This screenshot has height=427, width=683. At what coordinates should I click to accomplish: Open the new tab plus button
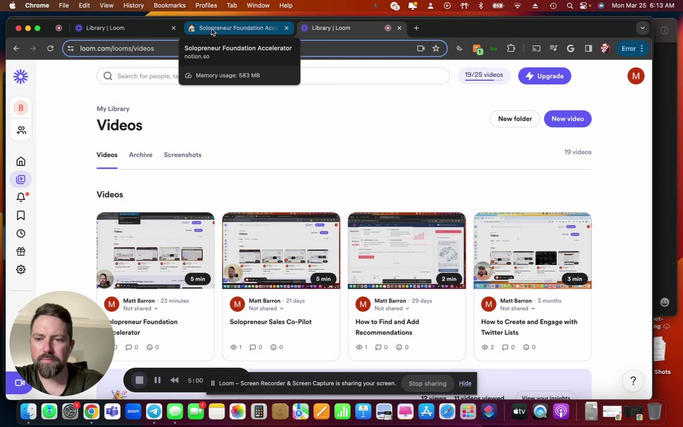416,28
